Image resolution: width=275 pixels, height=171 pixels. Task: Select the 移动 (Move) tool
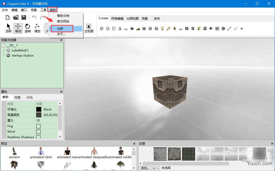coord(18,28)
